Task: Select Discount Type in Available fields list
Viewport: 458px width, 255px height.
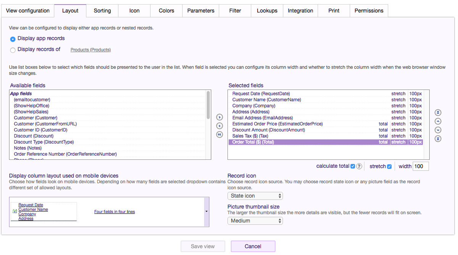Action: coord(44,142)
